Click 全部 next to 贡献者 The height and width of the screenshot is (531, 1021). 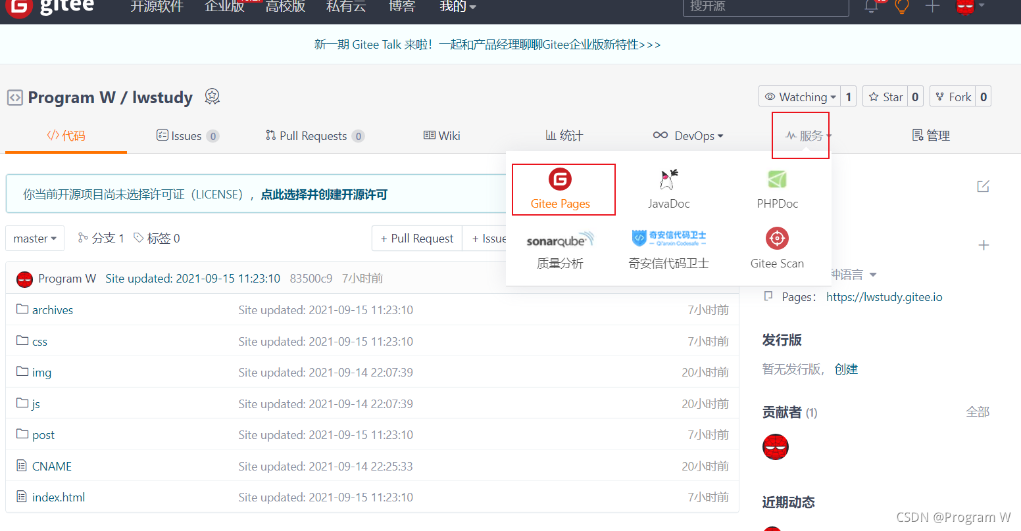click(978, 412)
